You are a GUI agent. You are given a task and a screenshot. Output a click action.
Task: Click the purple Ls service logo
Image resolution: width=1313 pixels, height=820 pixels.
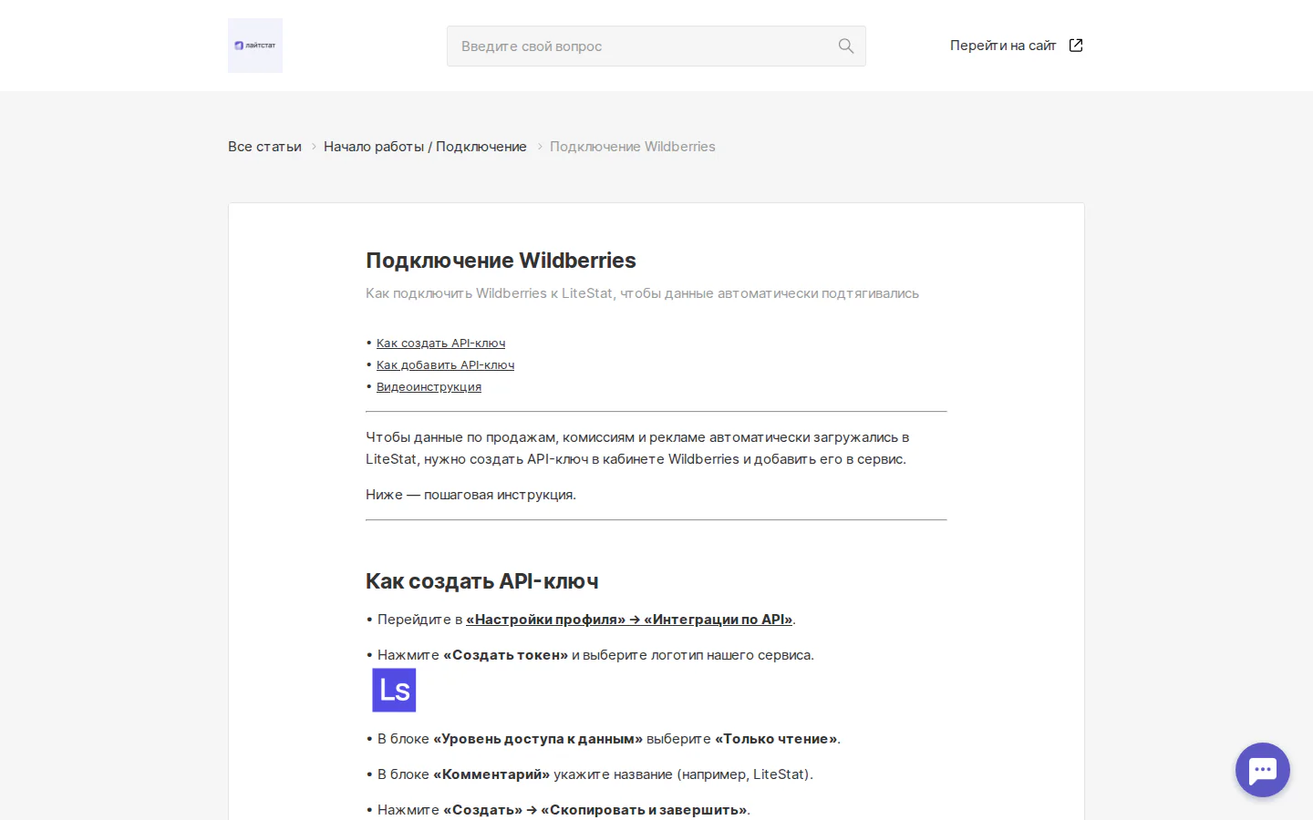(x=394, y=690)
